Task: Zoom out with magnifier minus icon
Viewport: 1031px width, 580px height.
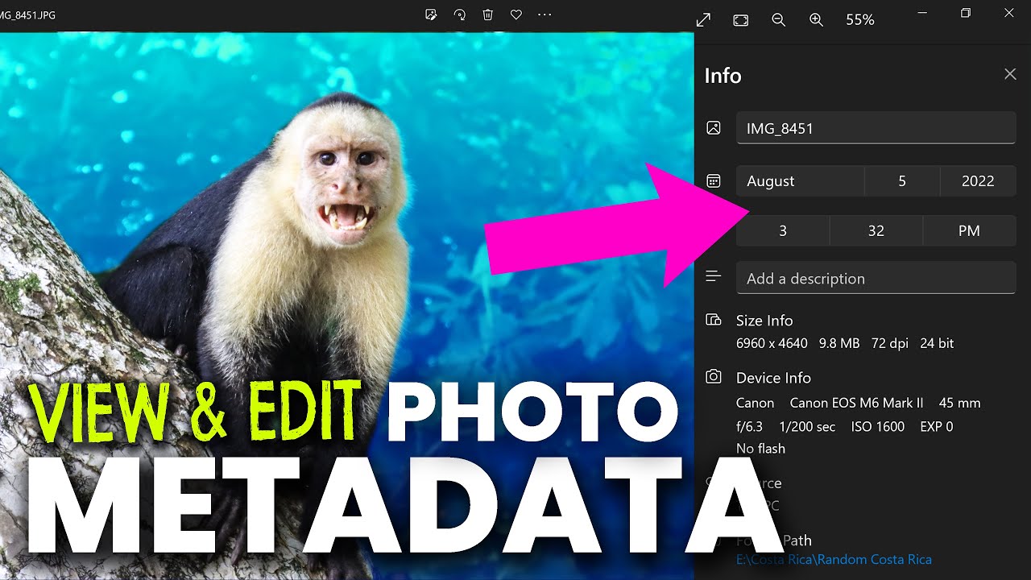Action: click(778, 19)
